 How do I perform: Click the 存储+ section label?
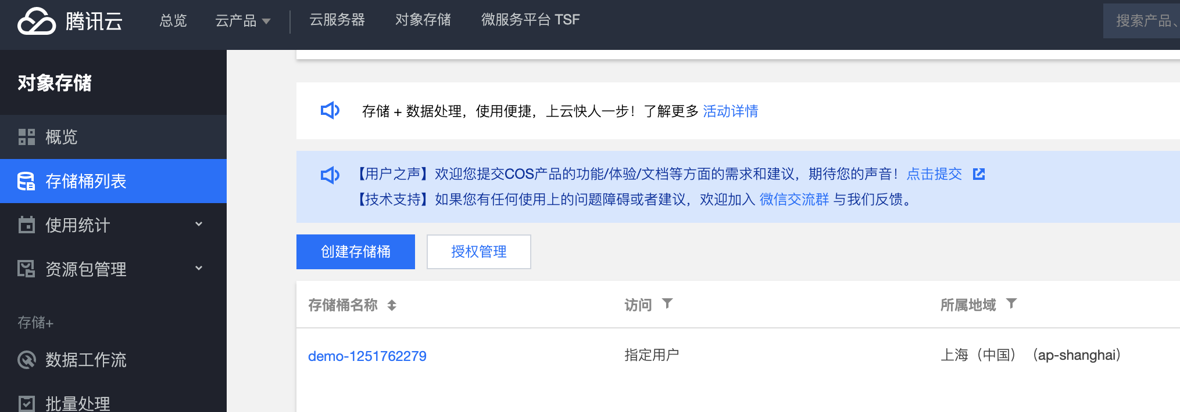[x=35, y=323]
